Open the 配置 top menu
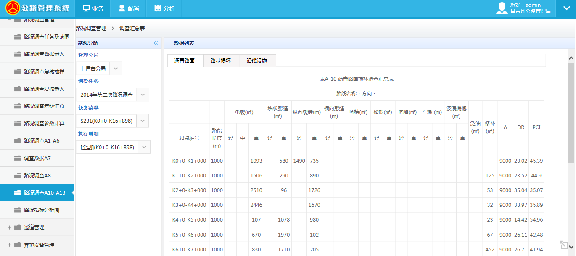This screenshot has height=256, width=576. (x=128, y=8)
